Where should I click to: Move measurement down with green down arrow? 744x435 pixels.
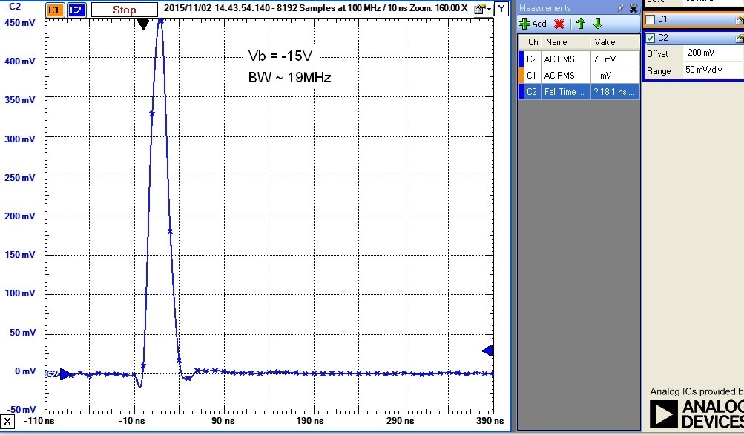pyautogui.click(x=598, y=24)
